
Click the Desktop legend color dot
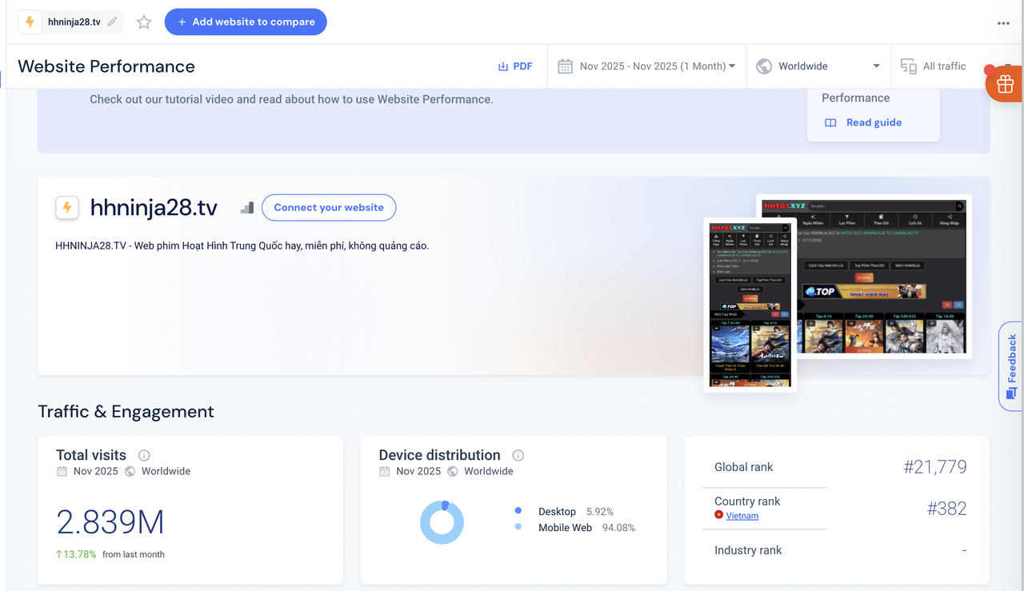[518, 511]
